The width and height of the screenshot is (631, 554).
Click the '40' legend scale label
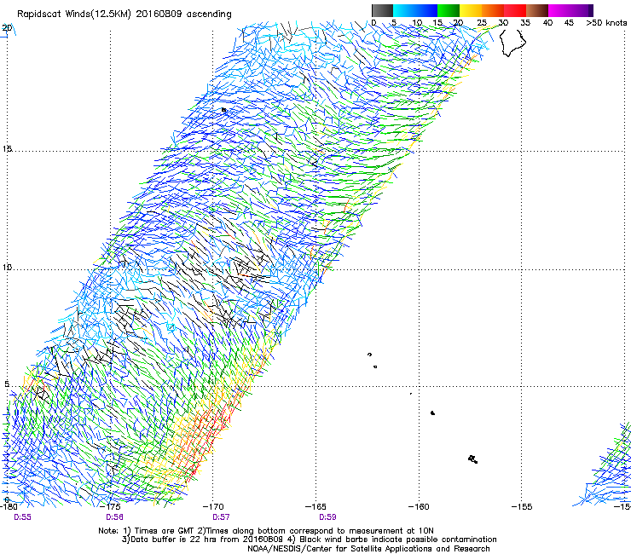click(547, 23)
